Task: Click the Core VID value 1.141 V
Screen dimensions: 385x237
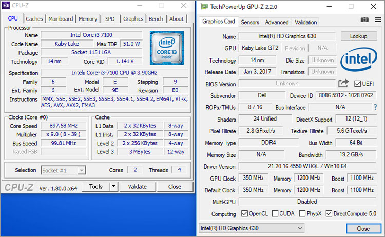Action: coord(125,61)
